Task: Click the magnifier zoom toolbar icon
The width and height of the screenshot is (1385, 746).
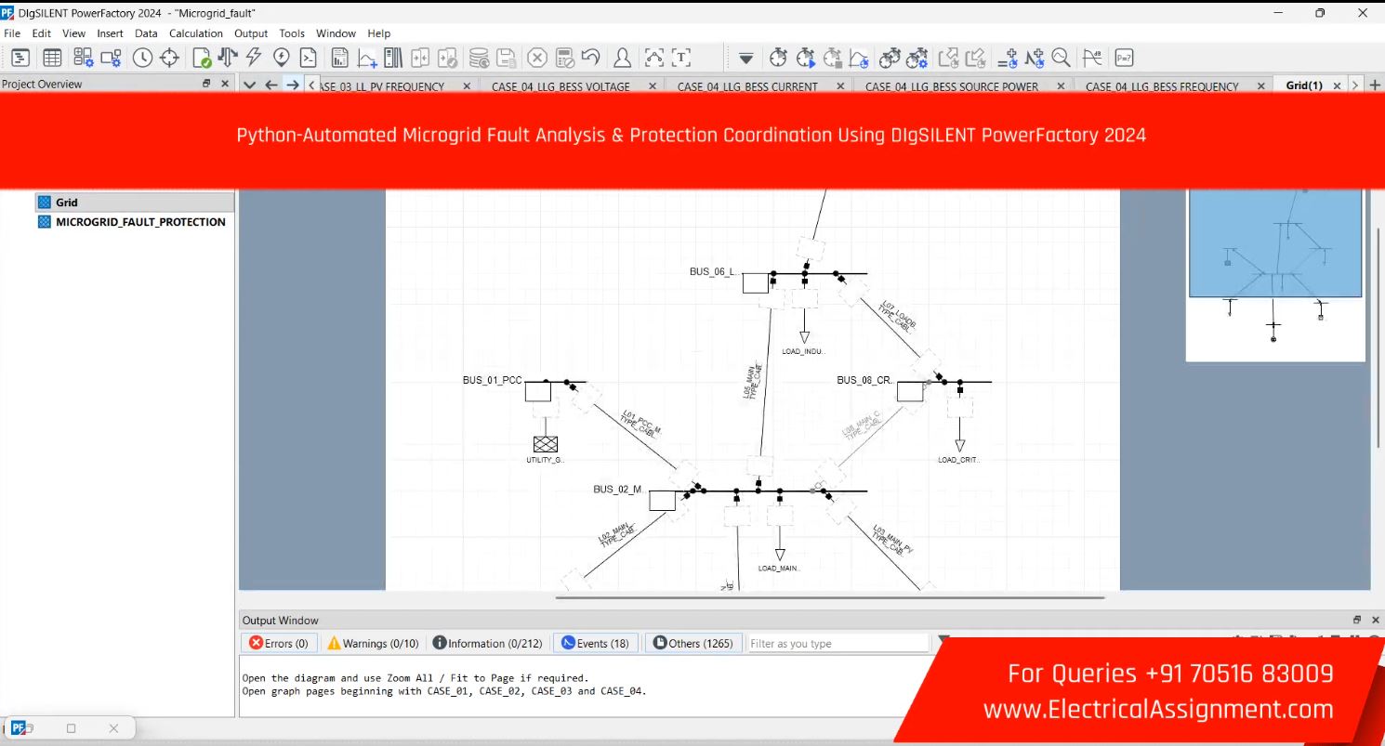Action: [x=1061, y=58]
